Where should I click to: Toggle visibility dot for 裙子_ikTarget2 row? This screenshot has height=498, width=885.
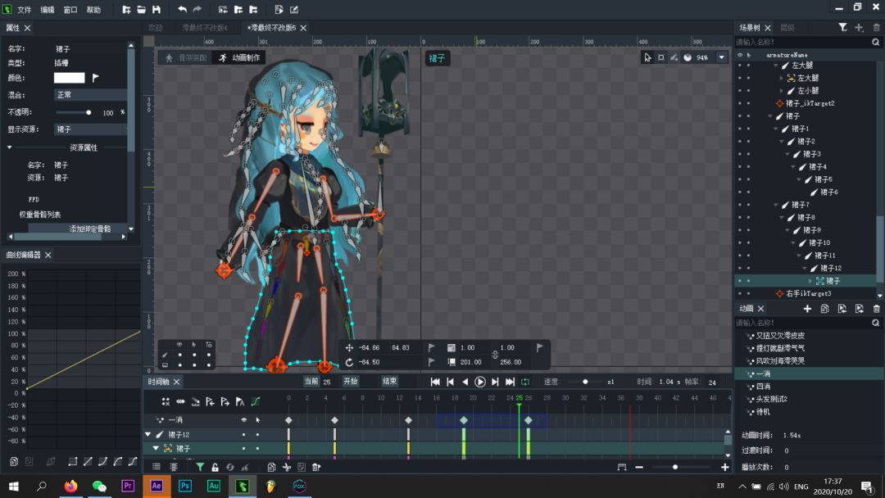[x=740, y=103]
